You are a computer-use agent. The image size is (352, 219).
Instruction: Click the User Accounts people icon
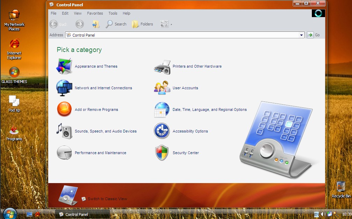(162, 88)
